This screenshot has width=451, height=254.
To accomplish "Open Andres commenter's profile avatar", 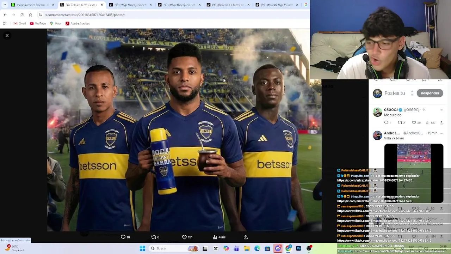I will (x=377, y=135).
